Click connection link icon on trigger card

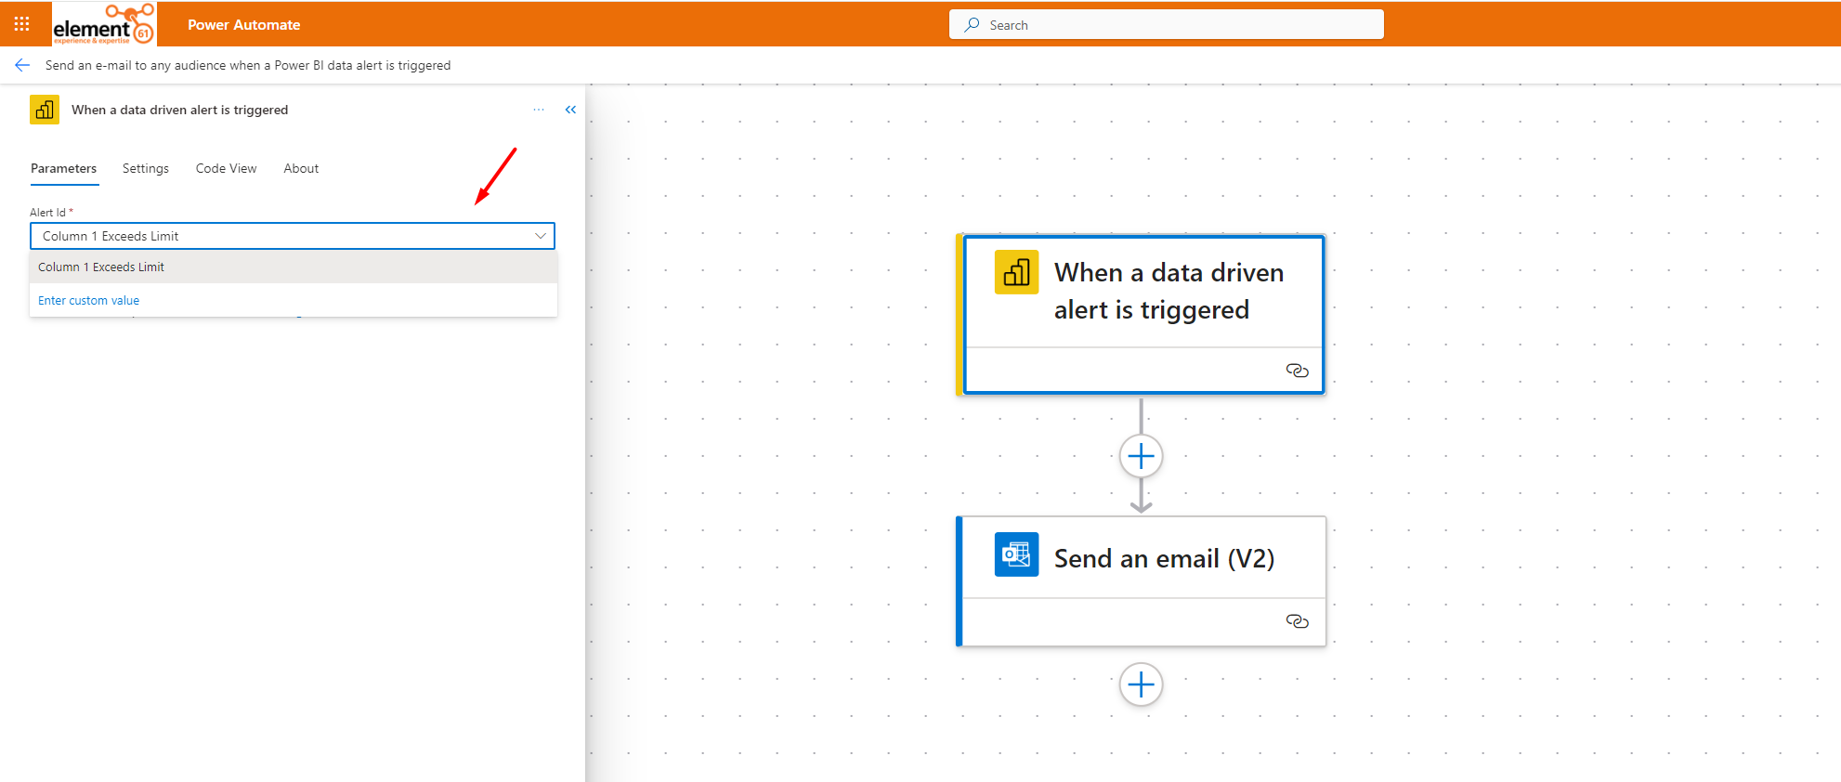(1297, 371)
